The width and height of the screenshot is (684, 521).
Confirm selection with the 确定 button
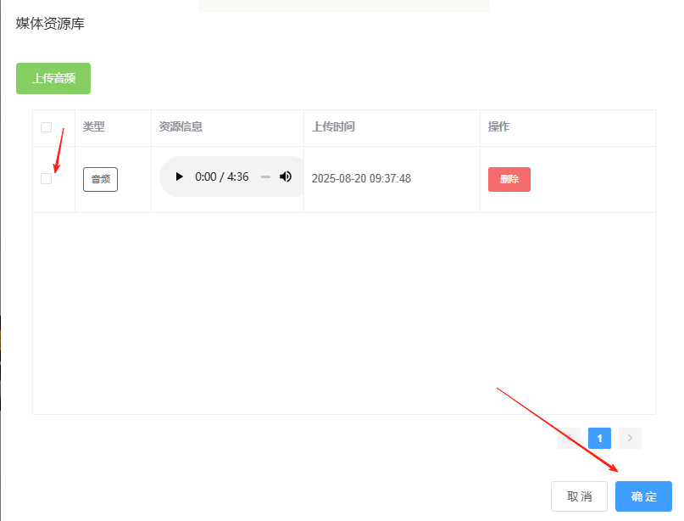643,496
